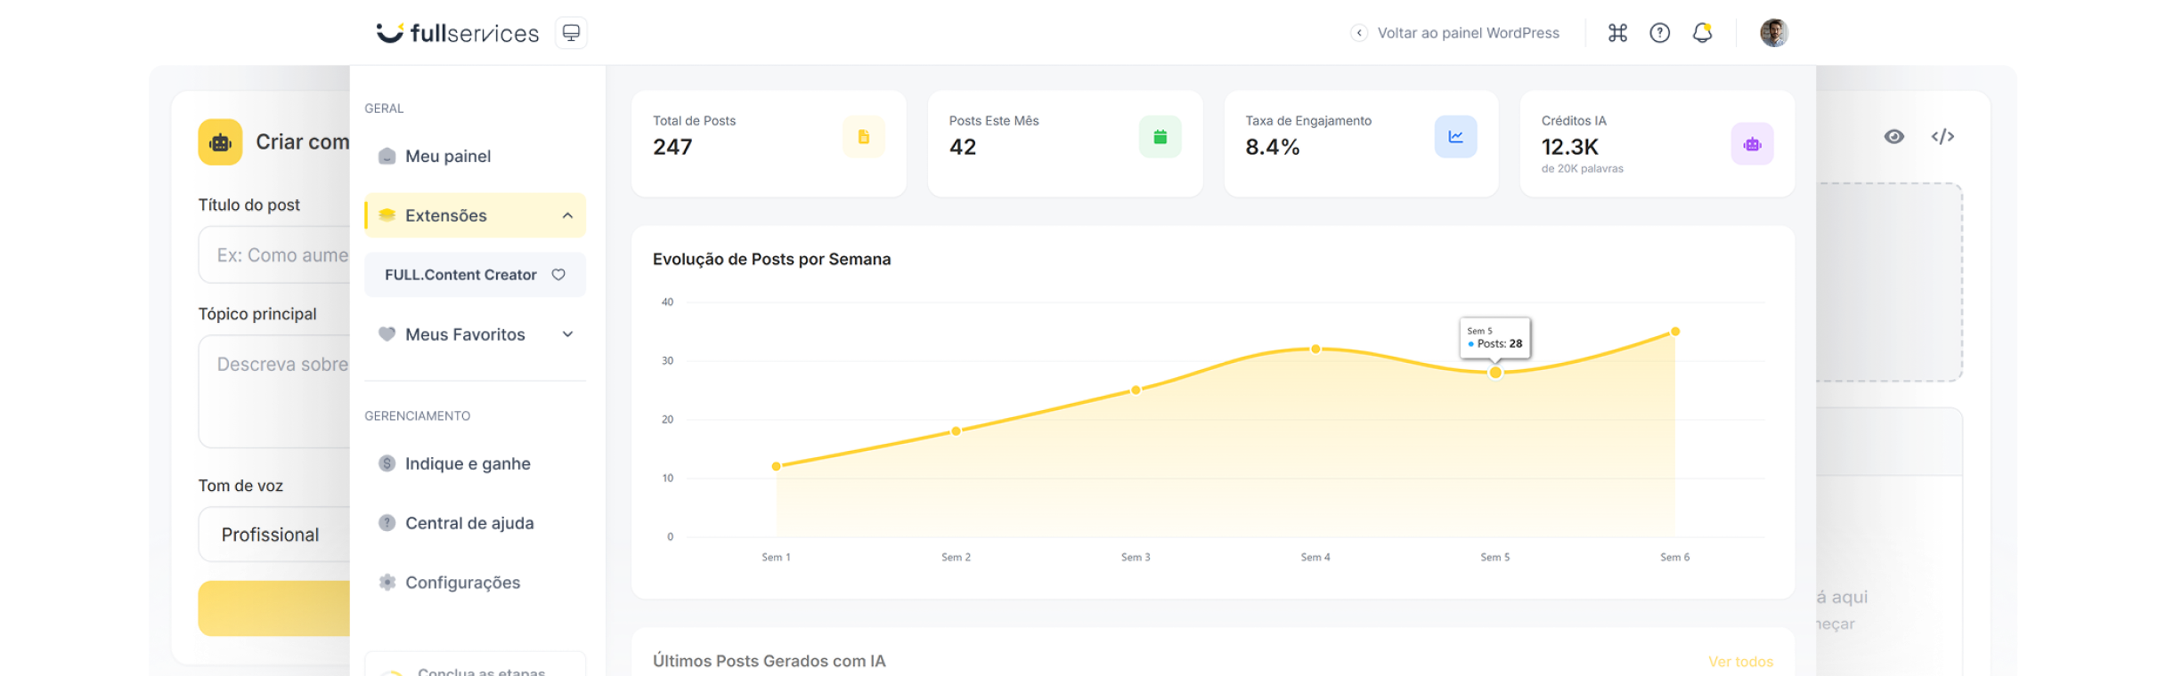2166x676 pixels.
Task: Open the Tom de voz dropdown
Action: click(x=274, y=535)
